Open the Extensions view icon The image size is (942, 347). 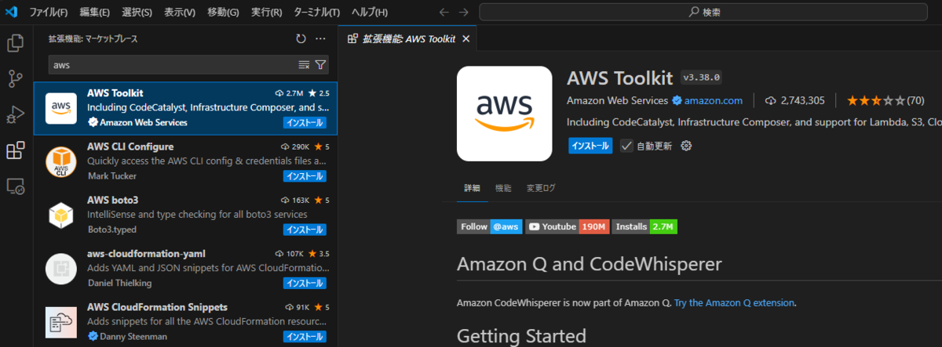[15, 151]
